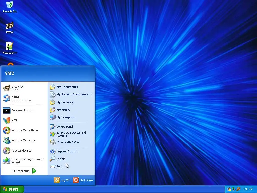
Task: Open Printers and Faxes
Action: (72, 142)
